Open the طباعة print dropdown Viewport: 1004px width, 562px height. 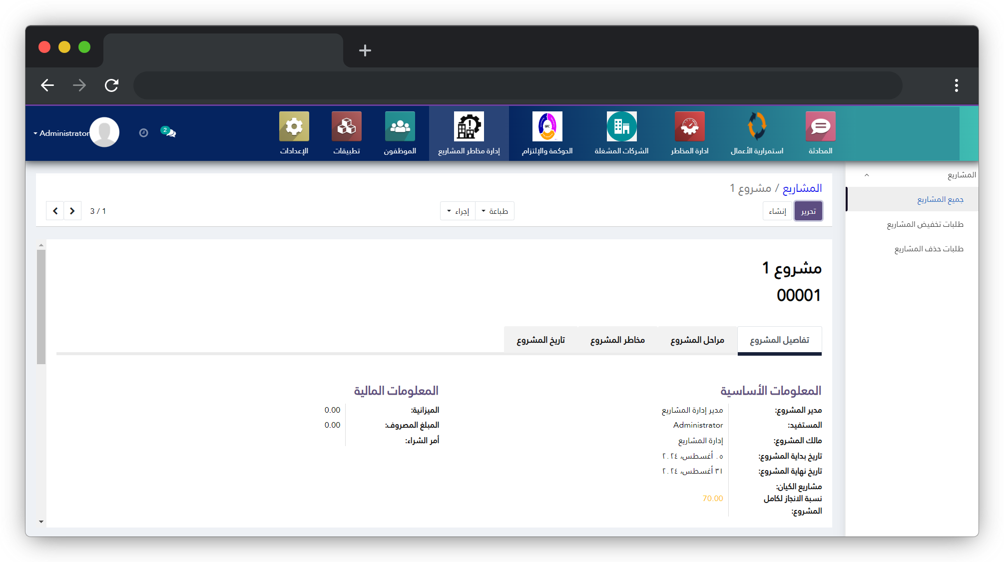pos(495,211)
